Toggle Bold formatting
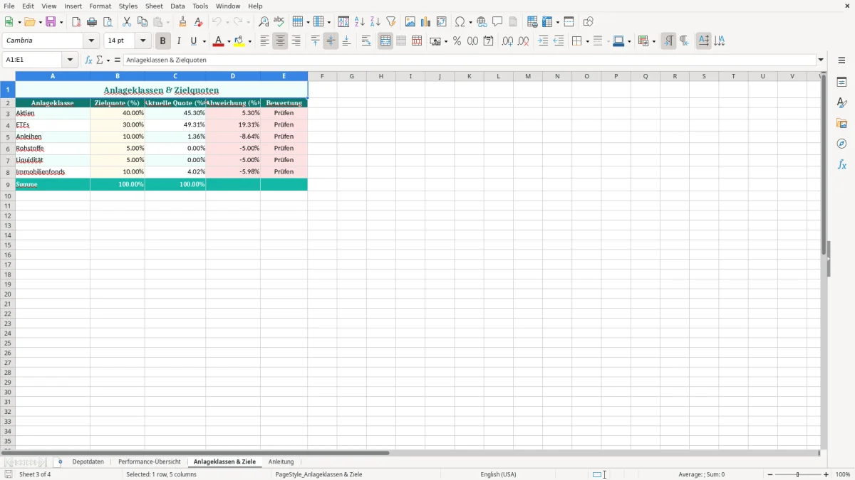This screenshot has width=855, height=480. pos(163,41)
